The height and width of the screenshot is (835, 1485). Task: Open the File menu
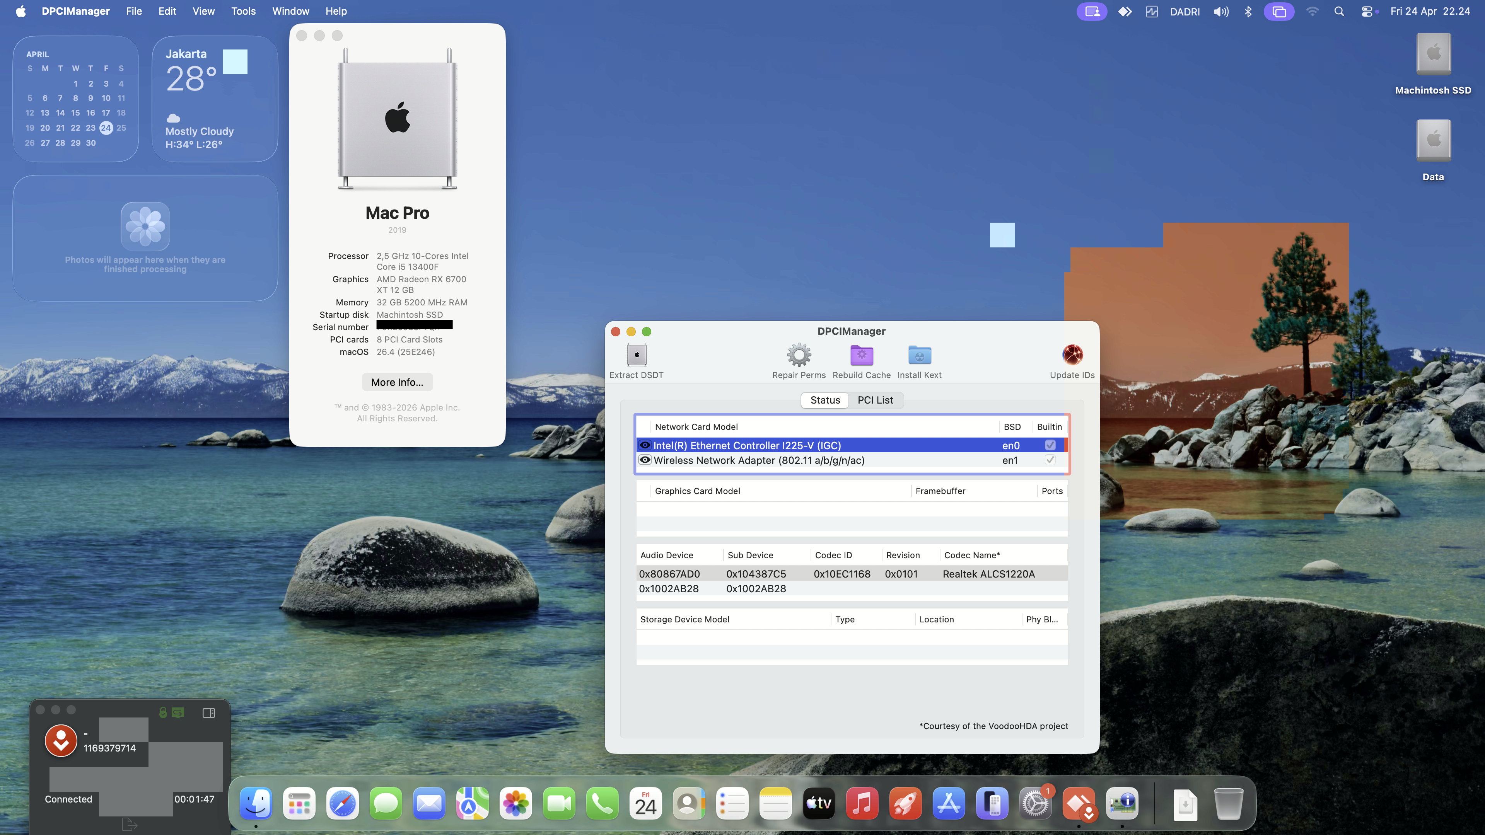tap(134, 12)
